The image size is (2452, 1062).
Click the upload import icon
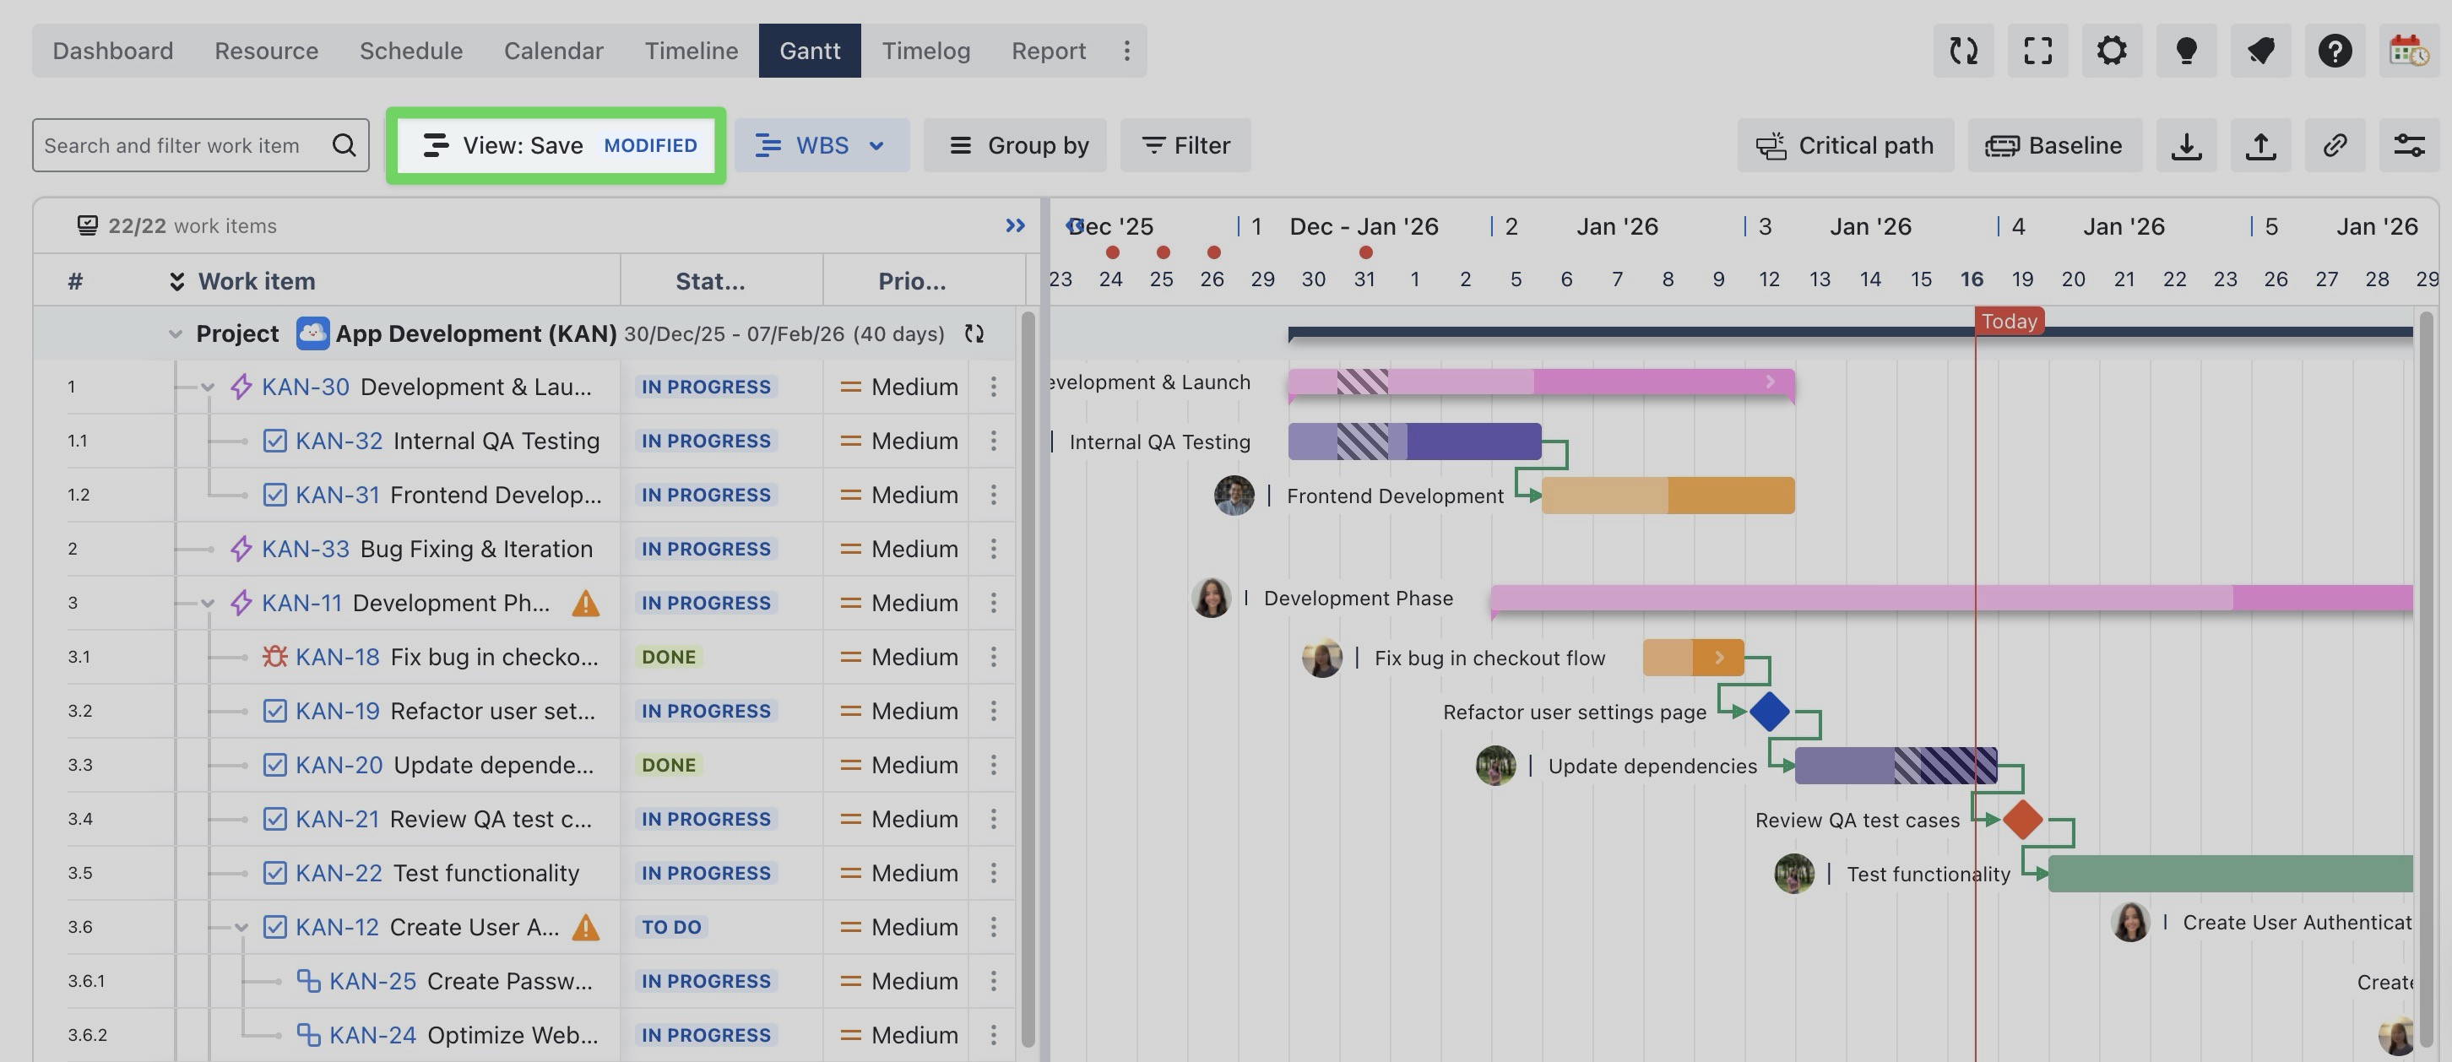pos(2259,145)
